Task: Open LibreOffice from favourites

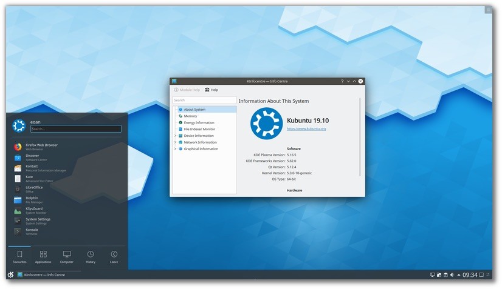Action: coord(18,189)
